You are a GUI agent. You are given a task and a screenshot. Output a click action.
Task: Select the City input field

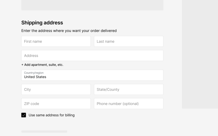[56, 90]
